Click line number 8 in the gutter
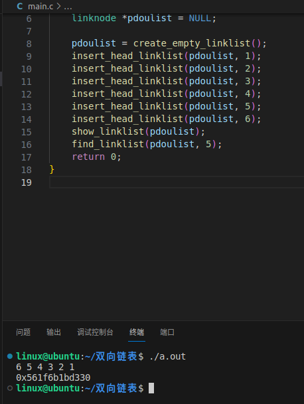The height and width of the screenshot is (404, 304). click(29, 44)
